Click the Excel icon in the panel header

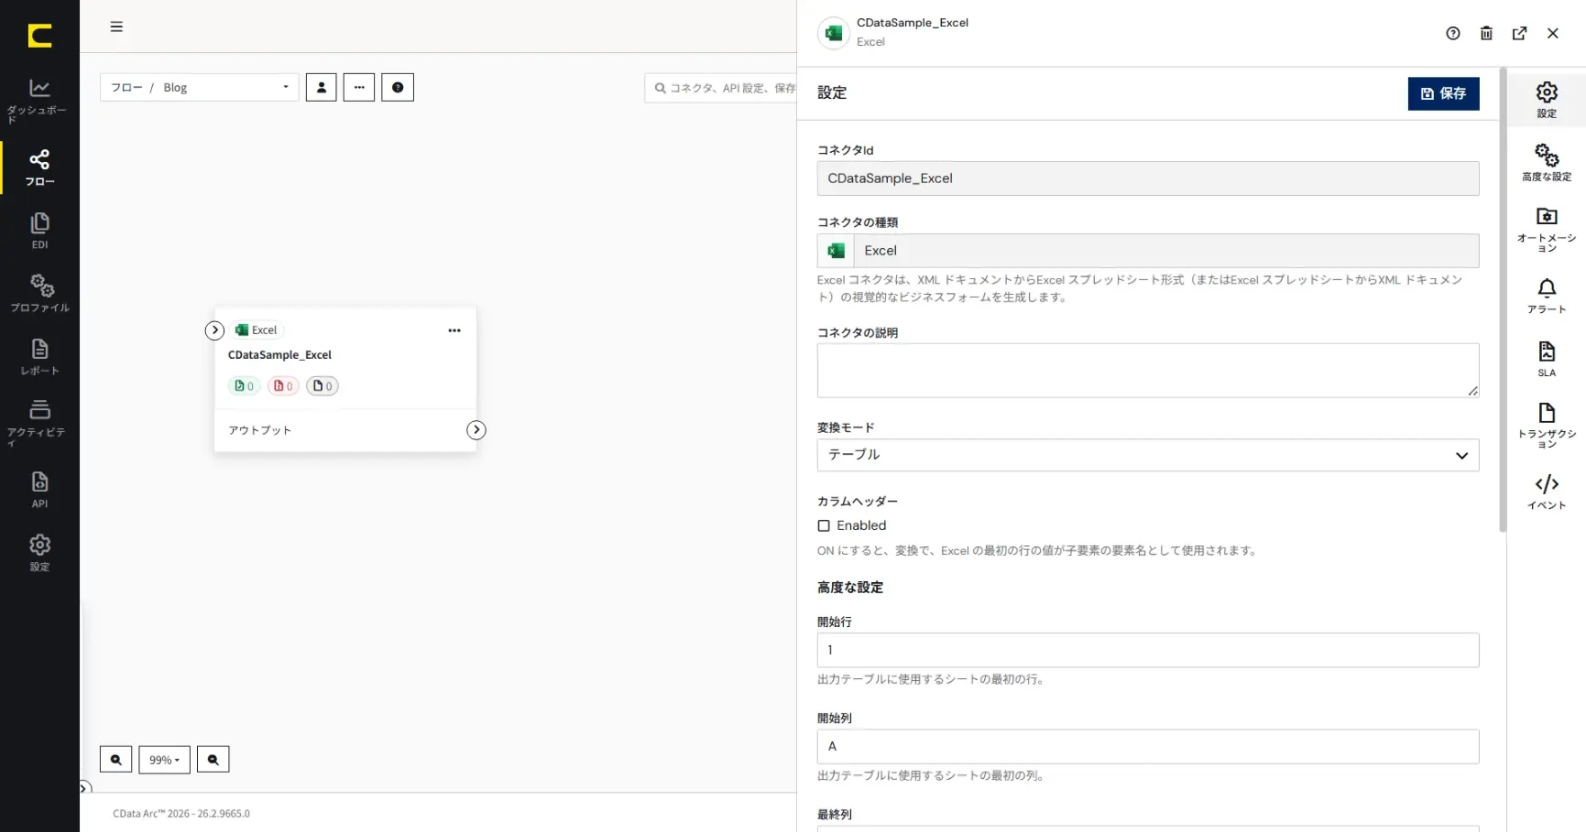coord(834,33)
